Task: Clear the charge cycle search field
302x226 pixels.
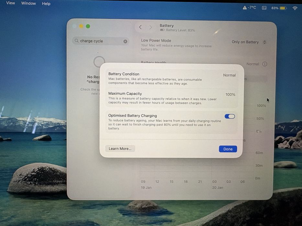Action: click(x=125, y=41)
